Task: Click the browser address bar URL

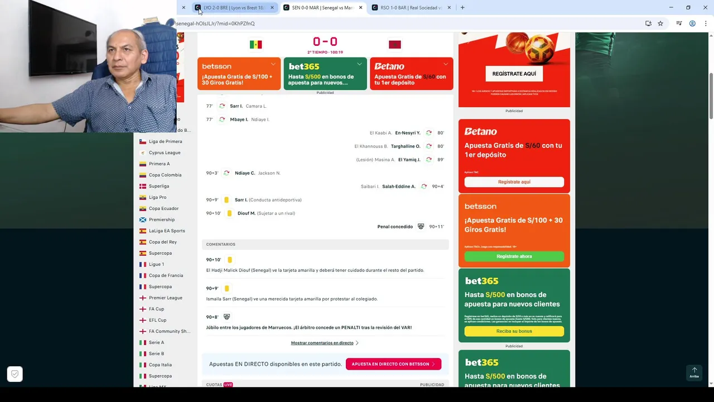Action: pos(215,23)
